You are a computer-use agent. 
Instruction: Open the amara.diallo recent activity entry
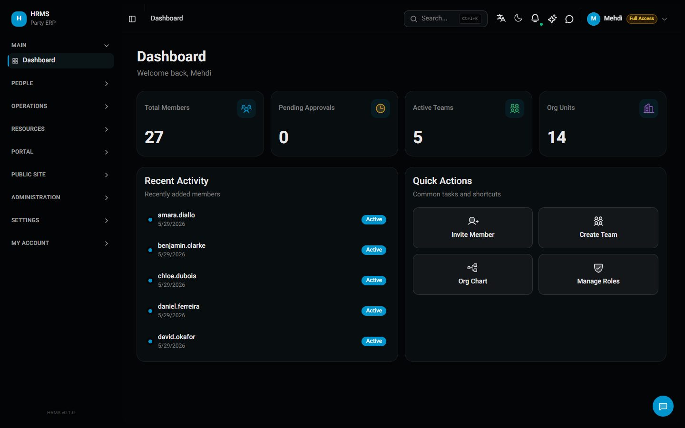click(x=267, y=219)
